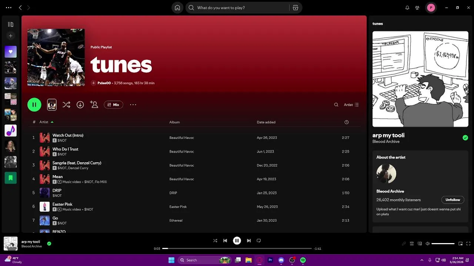Enter full screen player view
The image size is (474, 266).
(x=468, y=243)
